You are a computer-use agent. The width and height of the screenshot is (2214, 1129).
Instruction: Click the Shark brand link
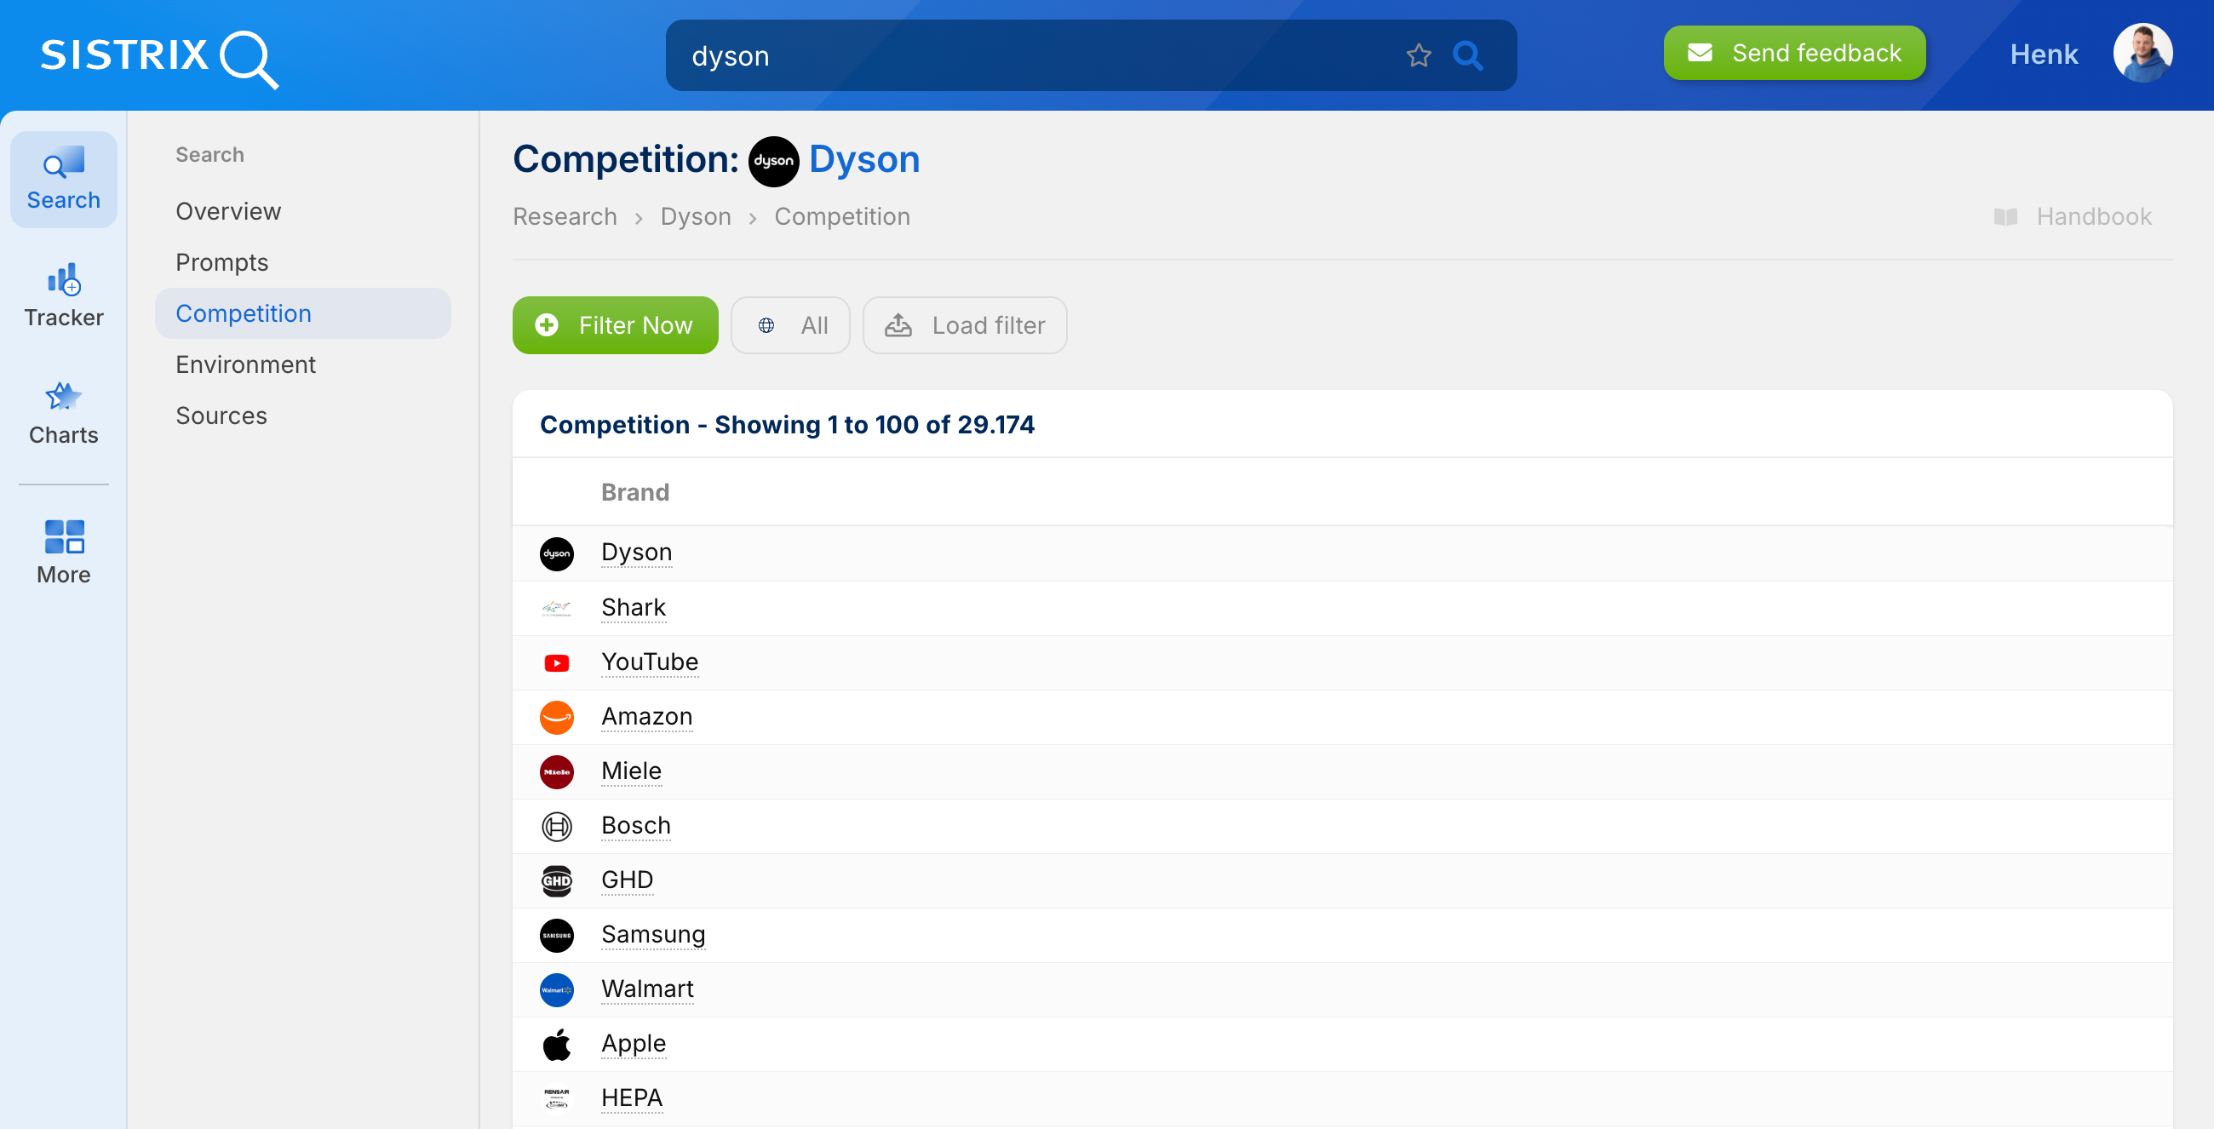633,607
